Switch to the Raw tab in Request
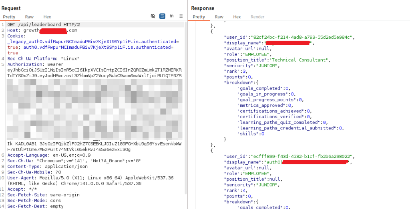Viewport: 410px width, 209px height. point(29,17)
